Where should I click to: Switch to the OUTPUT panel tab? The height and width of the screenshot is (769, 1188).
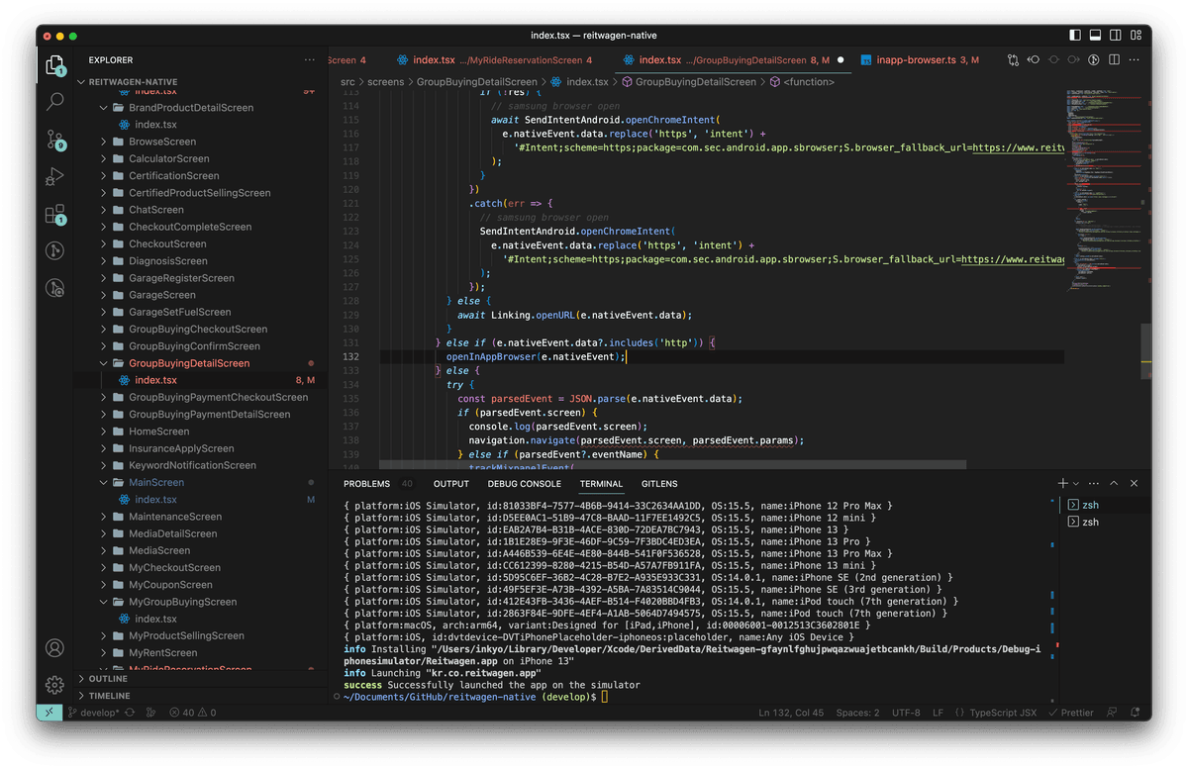(x=451, y=484)
